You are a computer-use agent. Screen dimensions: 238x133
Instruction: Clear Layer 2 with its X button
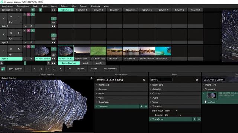[x=4, y=35]
